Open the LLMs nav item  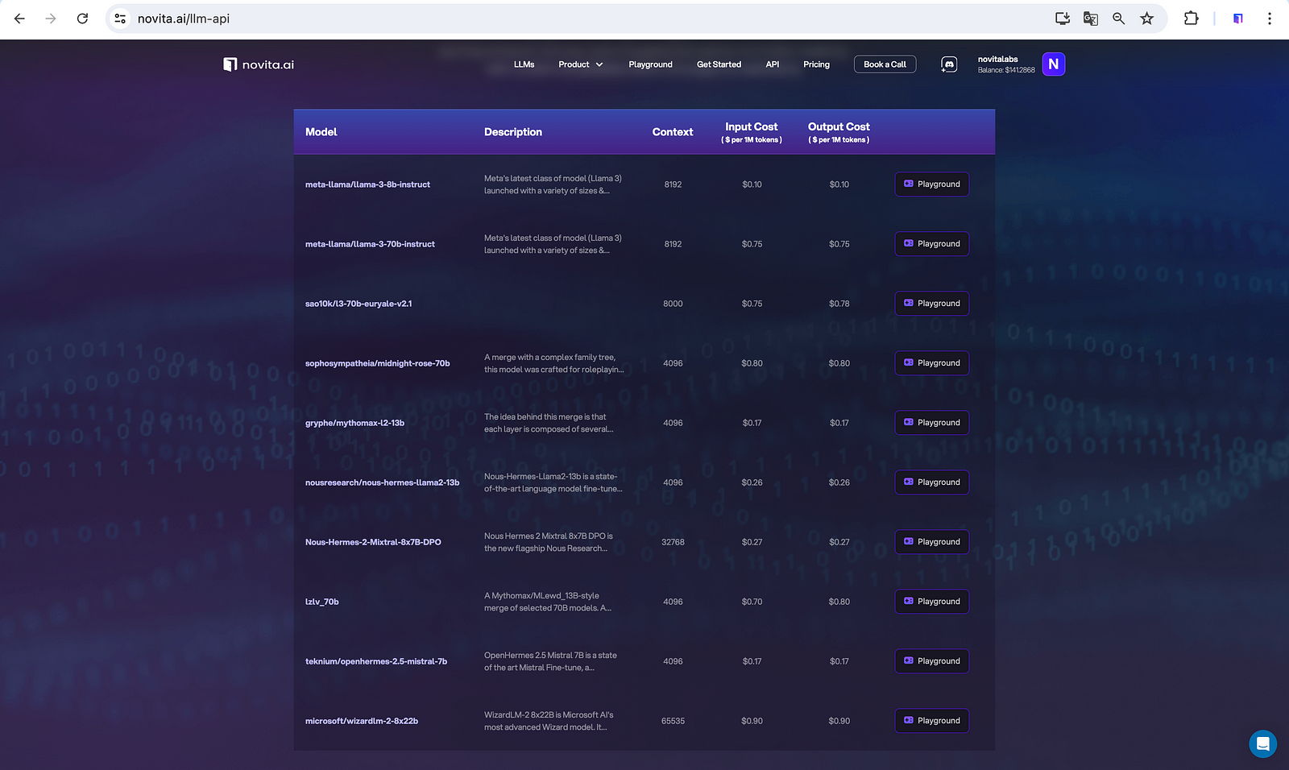[524, 64]
